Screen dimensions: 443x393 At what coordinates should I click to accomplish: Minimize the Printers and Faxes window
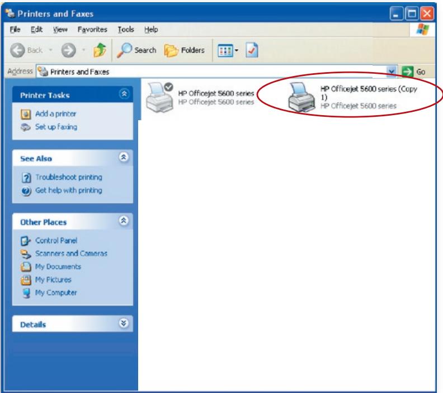point(396,13)
